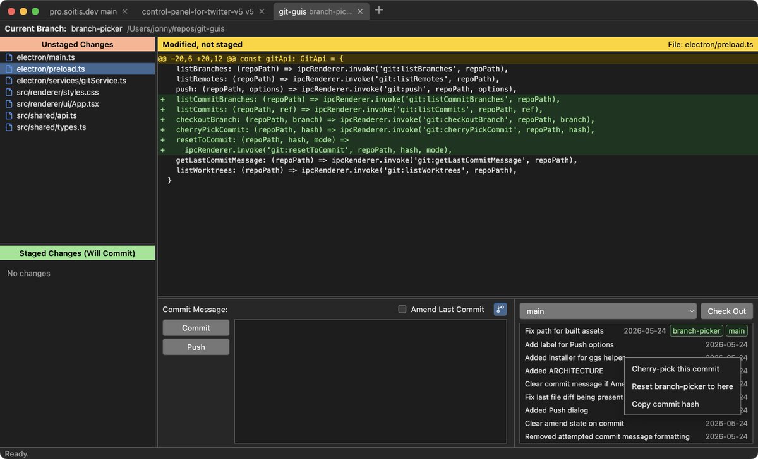Click the Push button
This screenshot has width=758, height=459.
[x=196, y=347]
